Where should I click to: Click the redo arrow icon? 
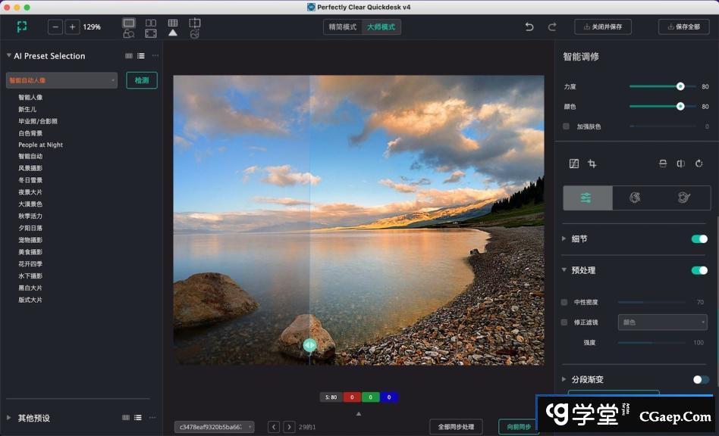pos(552,27)
